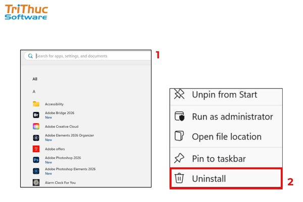Select Adobe Photoshop 2026 text label

pyautogui.click(x=63, y=158)
